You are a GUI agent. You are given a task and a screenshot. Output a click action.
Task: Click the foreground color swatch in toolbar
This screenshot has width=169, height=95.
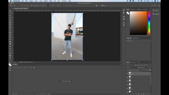[10, 64]
